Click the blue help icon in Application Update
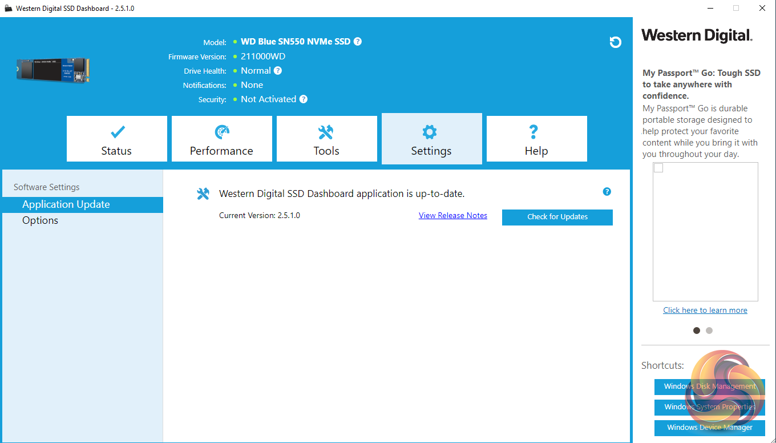Screen dimensions: 776x443 (607, 192)
